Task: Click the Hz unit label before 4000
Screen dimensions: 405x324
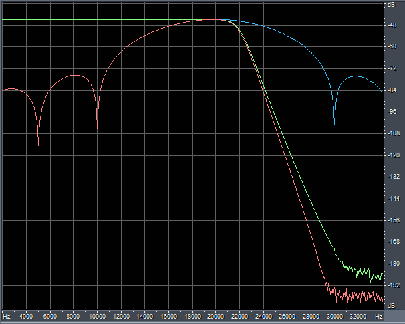Action: click(x=7, y=316)
